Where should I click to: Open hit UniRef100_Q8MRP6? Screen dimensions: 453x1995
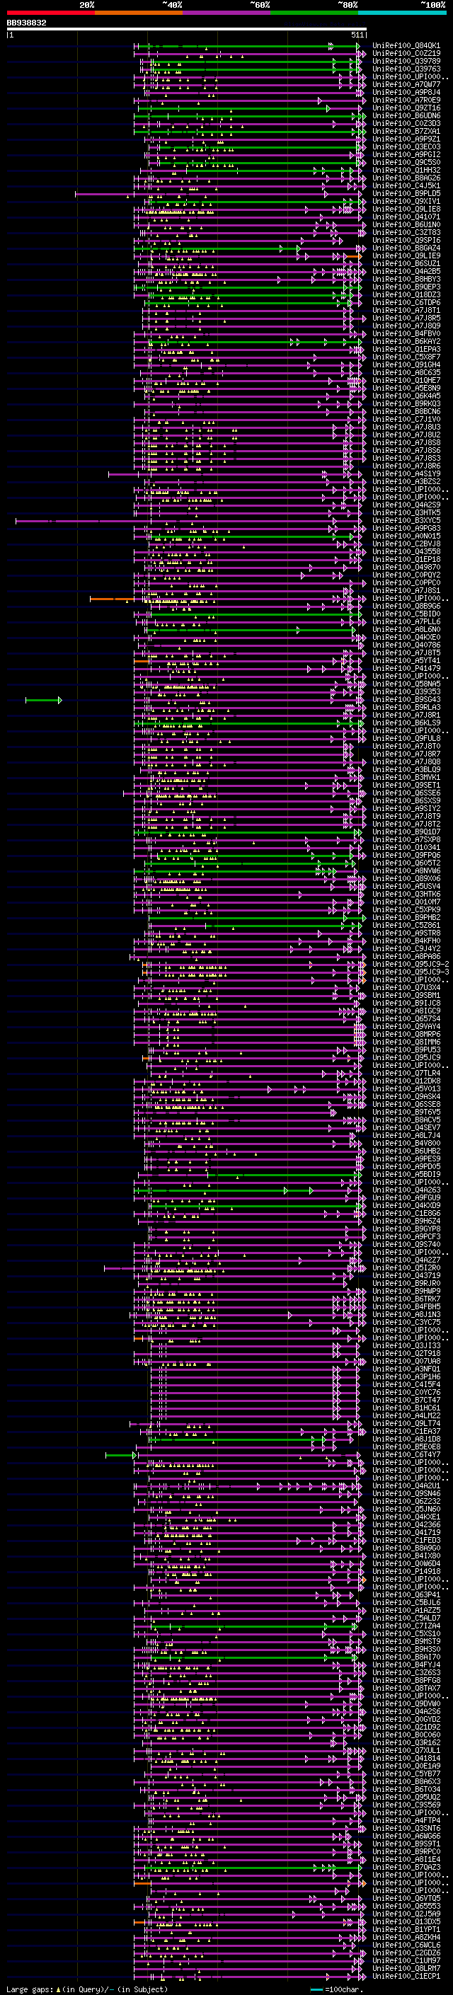(406, 1035)
